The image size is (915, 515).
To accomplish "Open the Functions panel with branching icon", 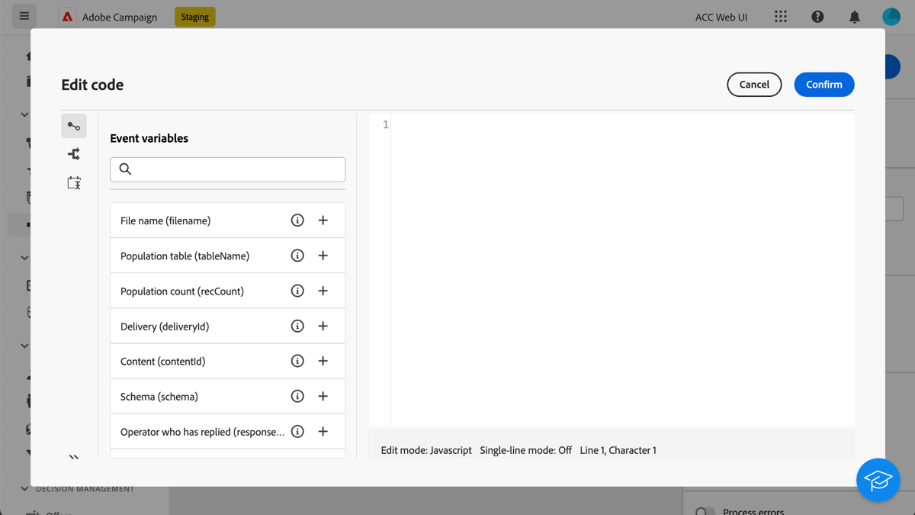I will pos(73,153).
